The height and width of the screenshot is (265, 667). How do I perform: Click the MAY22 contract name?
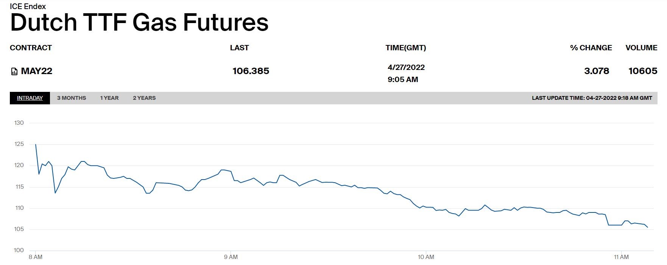click(37, 71)
